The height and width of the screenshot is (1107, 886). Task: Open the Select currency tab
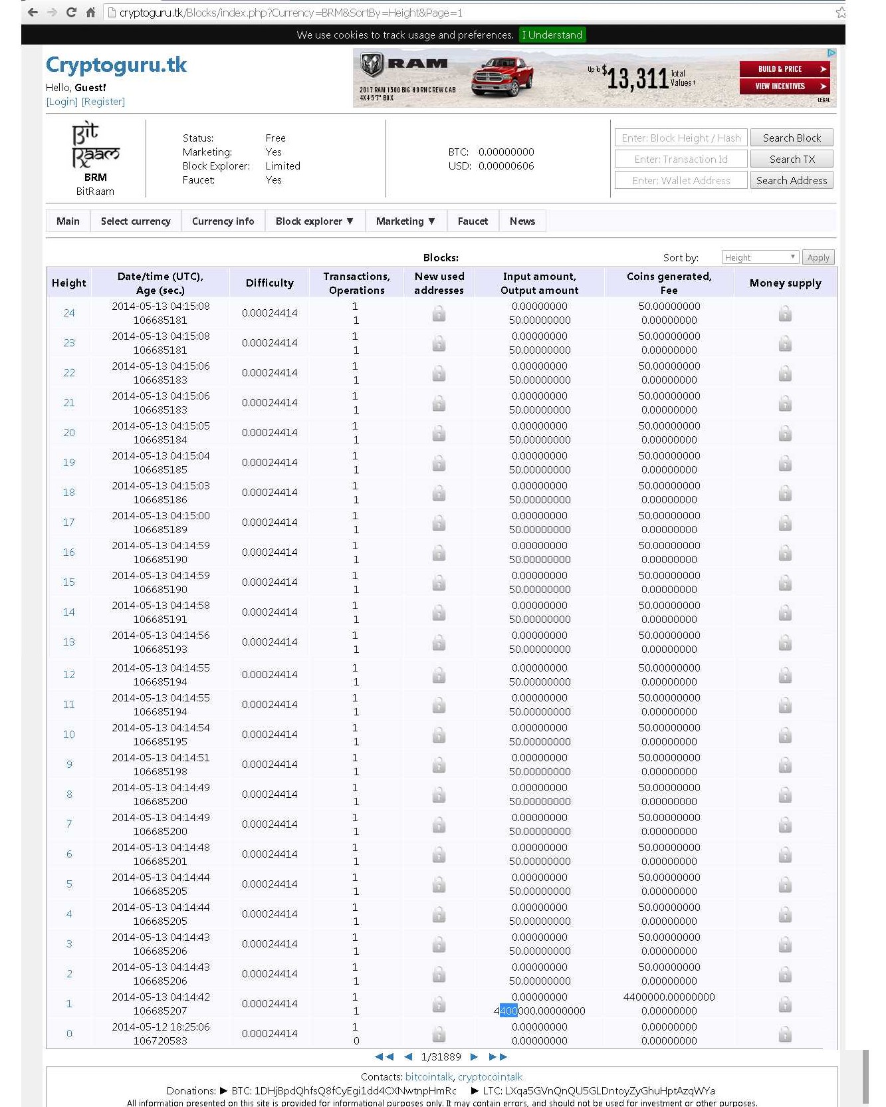coord(136,221)
